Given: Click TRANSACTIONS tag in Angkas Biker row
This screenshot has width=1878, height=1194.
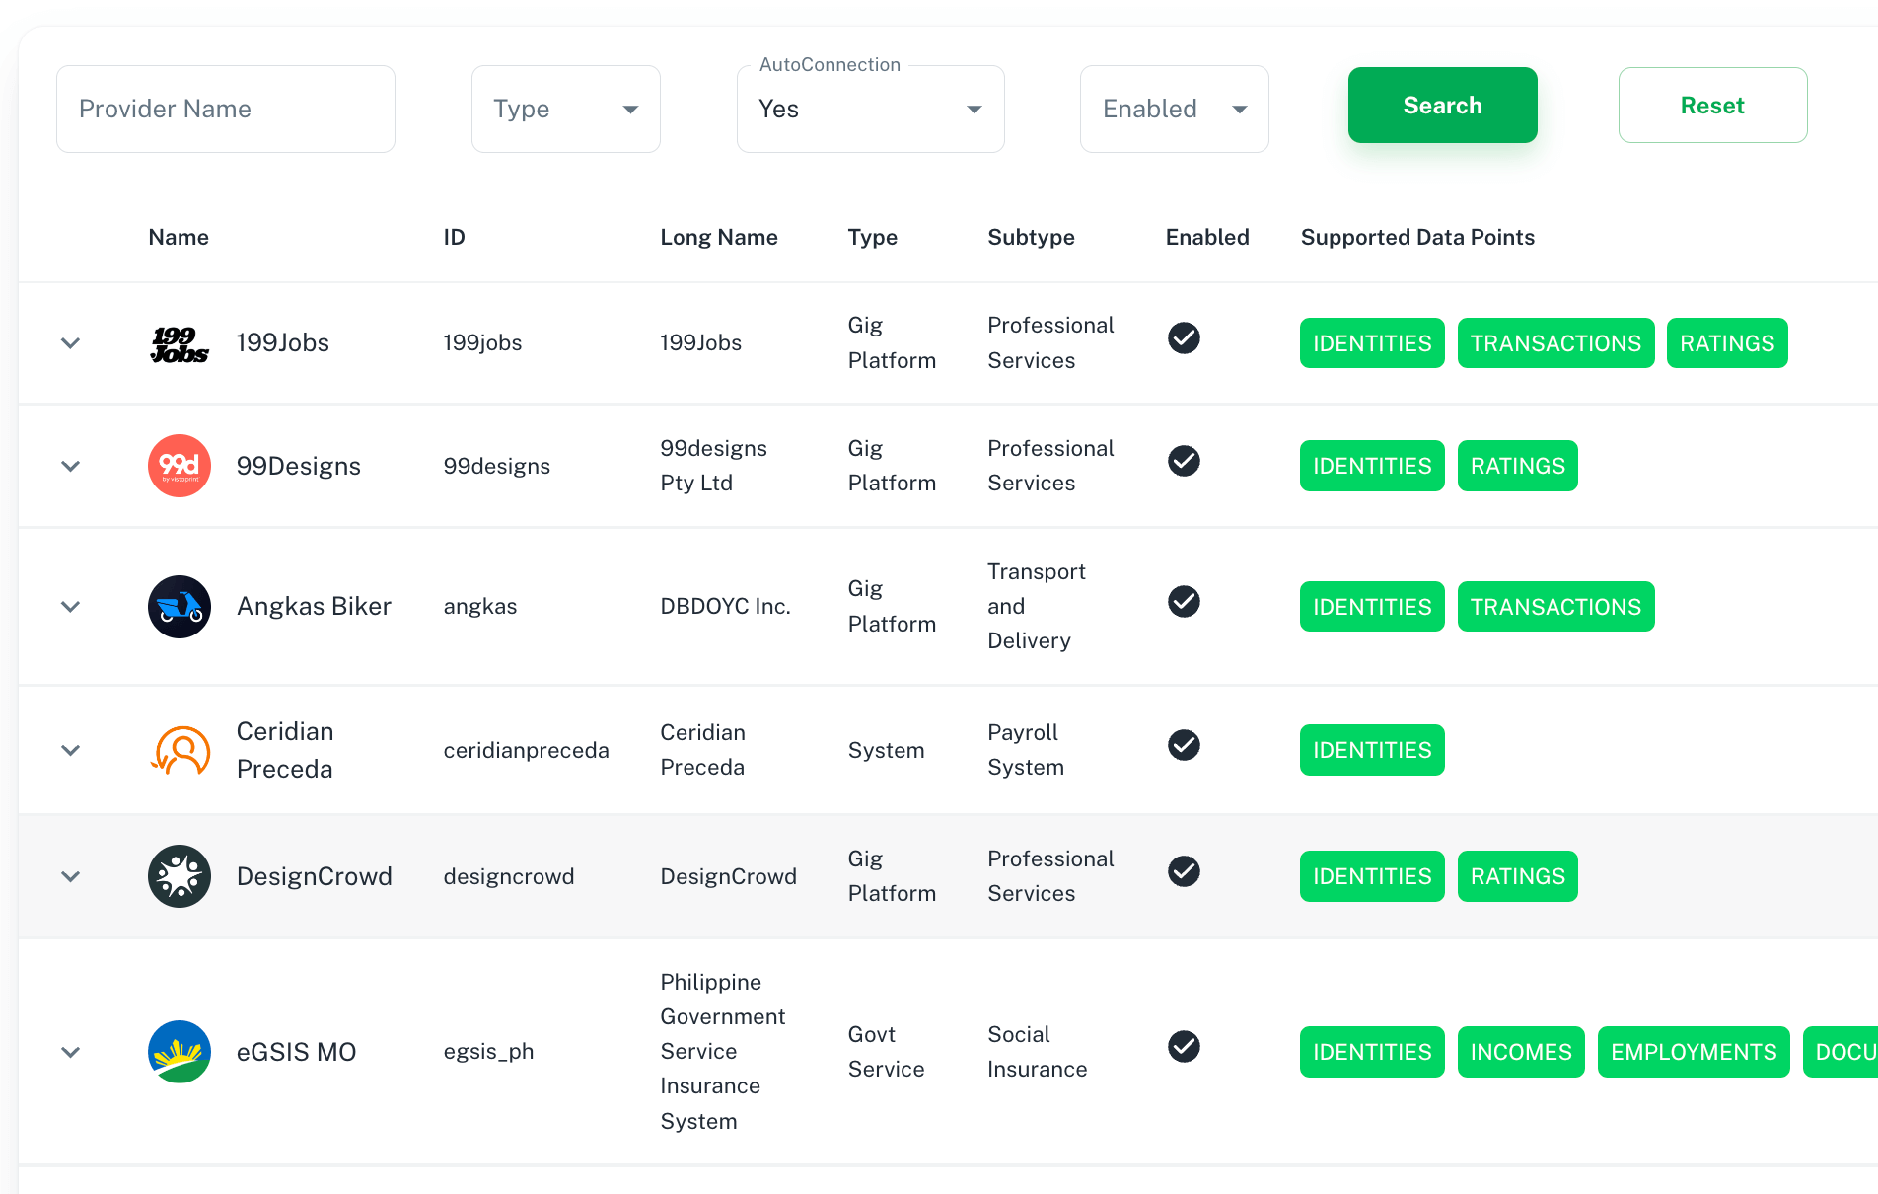Looking at the screenshot, I should tap(1556, 607).
